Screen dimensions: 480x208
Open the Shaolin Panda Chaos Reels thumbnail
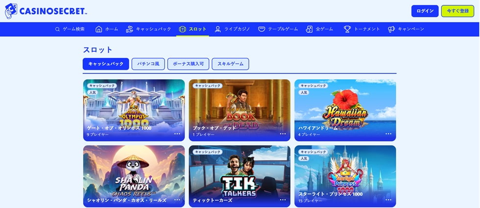coord(134,176)
